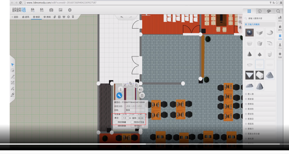Open settings gear in the top toolbar
The height and width of the screenshot is (154, 289).
point(70,10)
